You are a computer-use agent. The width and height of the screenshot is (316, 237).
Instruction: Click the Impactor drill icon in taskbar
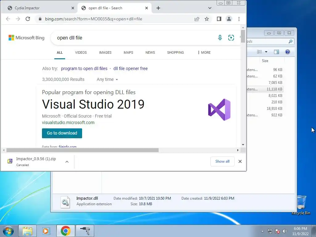(x=85, y=231)
